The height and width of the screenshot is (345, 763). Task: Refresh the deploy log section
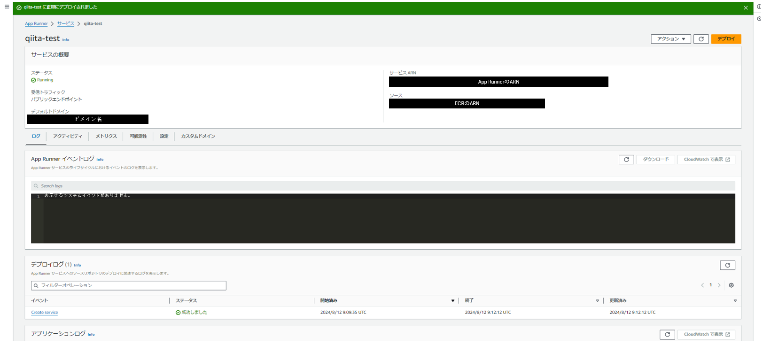coord(727,265)
